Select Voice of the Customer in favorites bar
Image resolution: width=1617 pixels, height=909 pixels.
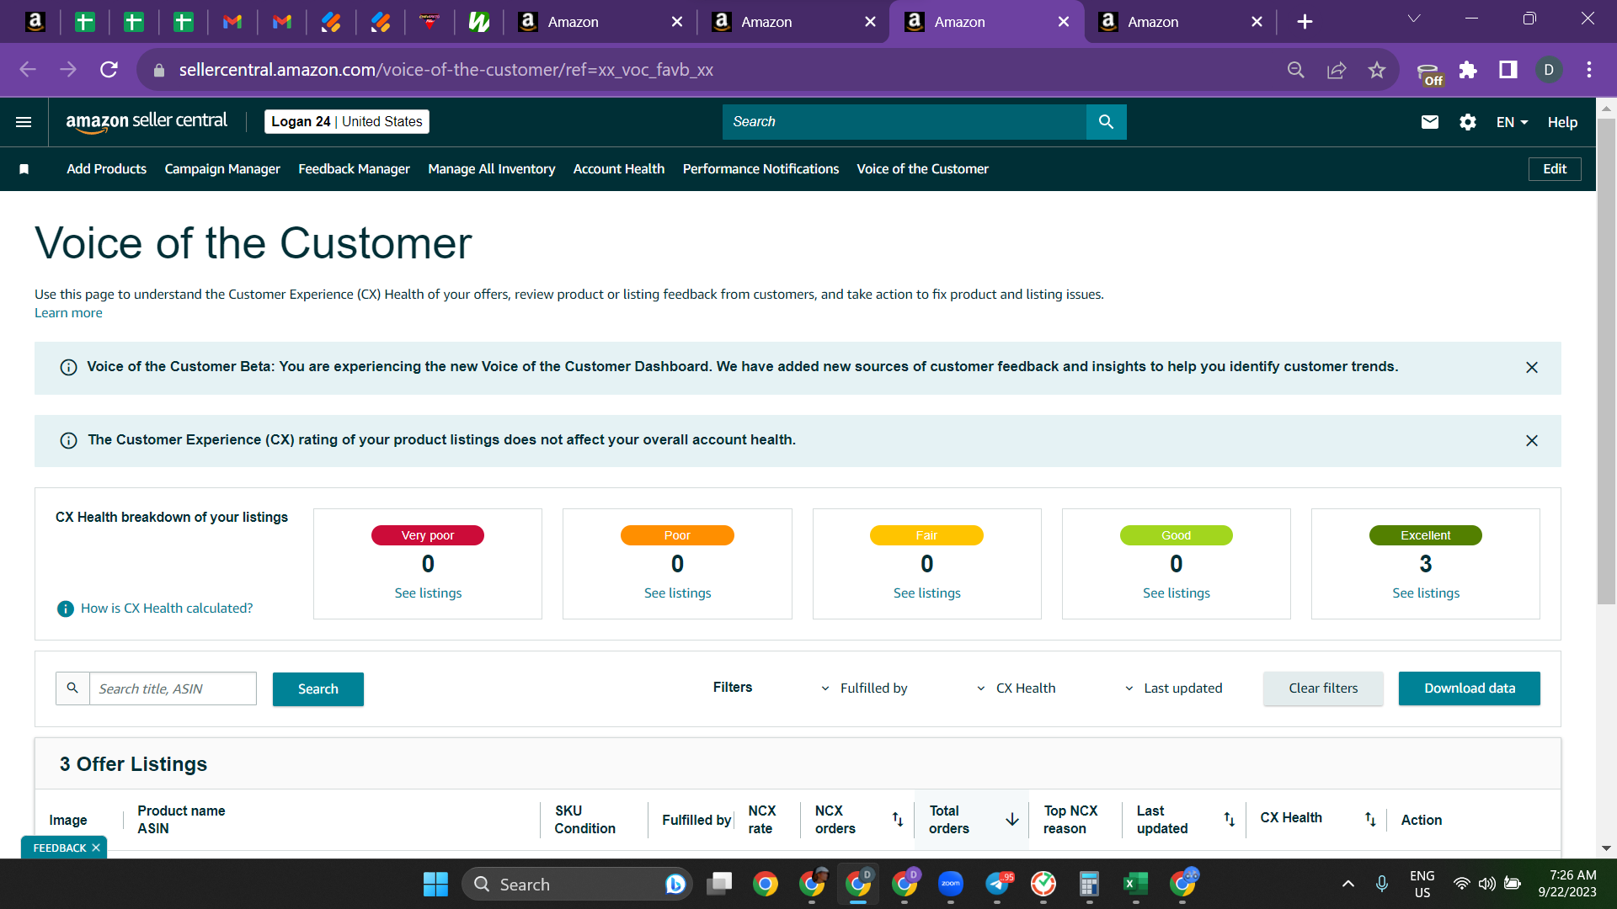coord(923,169)
